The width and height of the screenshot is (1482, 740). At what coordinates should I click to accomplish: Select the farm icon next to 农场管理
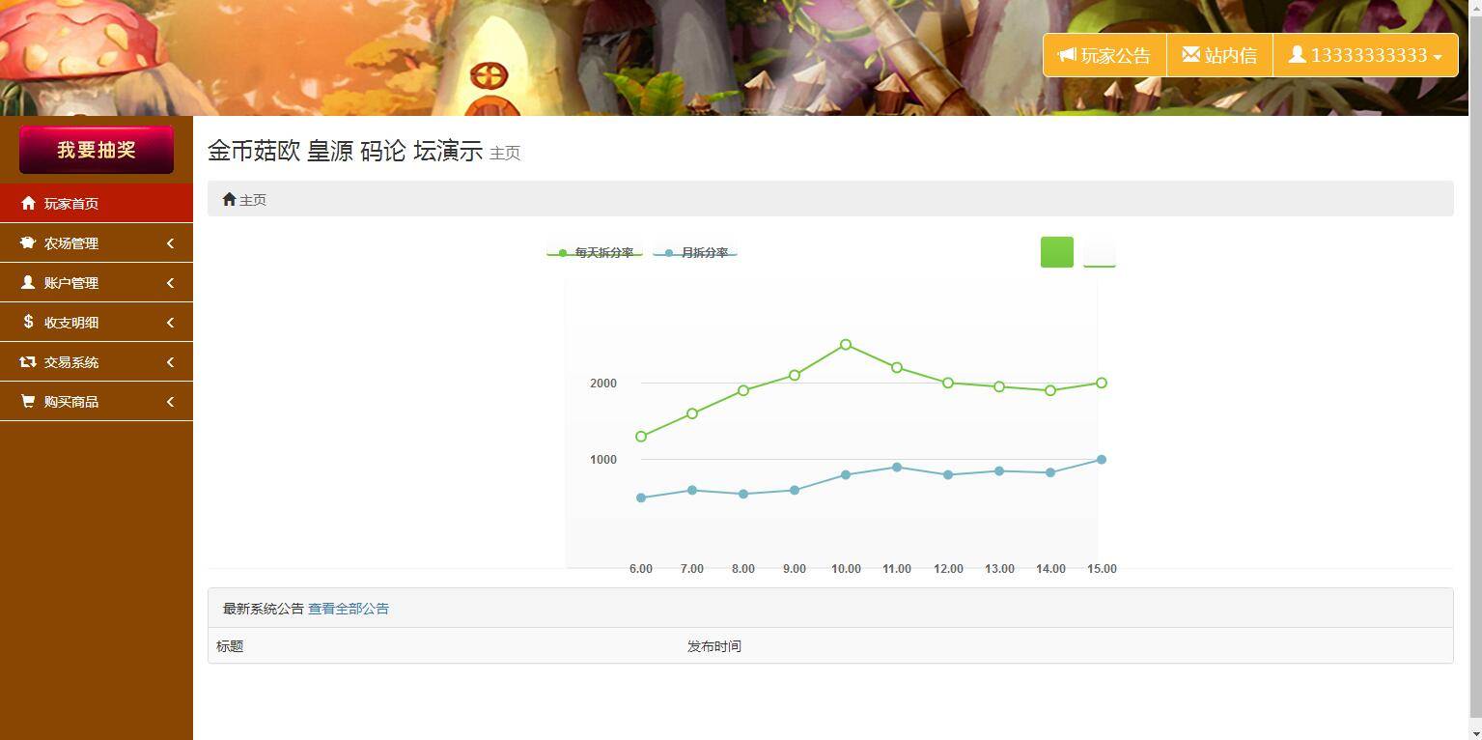click(26, 242)
